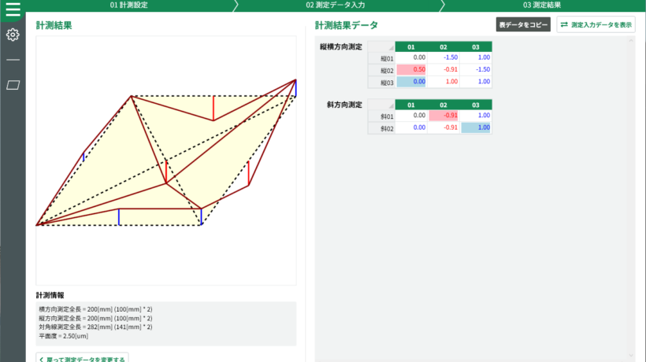Open the hamburger menu
This screenshot has height=362, width=646.
pyautogui.click(x=13, y=9)
